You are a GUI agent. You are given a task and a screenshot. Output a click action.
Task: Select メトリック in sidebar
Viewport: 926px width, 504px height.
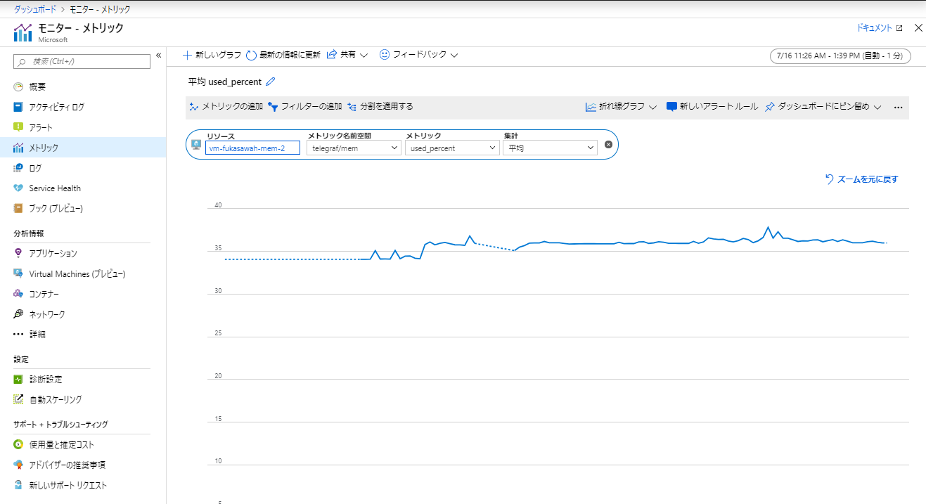pos(83,148)
